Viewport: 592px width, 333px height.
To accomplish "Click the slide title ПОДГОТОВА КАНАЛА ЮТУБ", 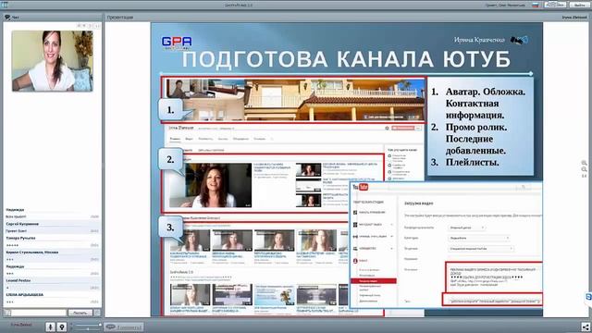I will [346, 59].
